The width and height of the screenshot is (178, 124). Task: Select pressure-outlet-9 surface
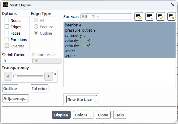click(x=120, y=30)
